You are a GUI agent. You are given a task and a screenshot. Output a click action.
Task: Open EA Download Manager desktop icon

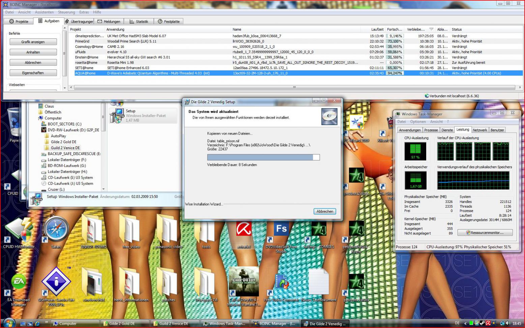click(19, 289)
